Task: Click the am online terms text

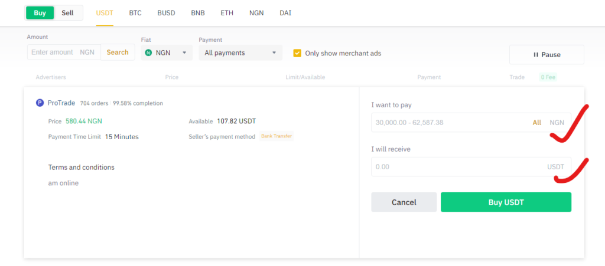Action: [x=63, y=183]
